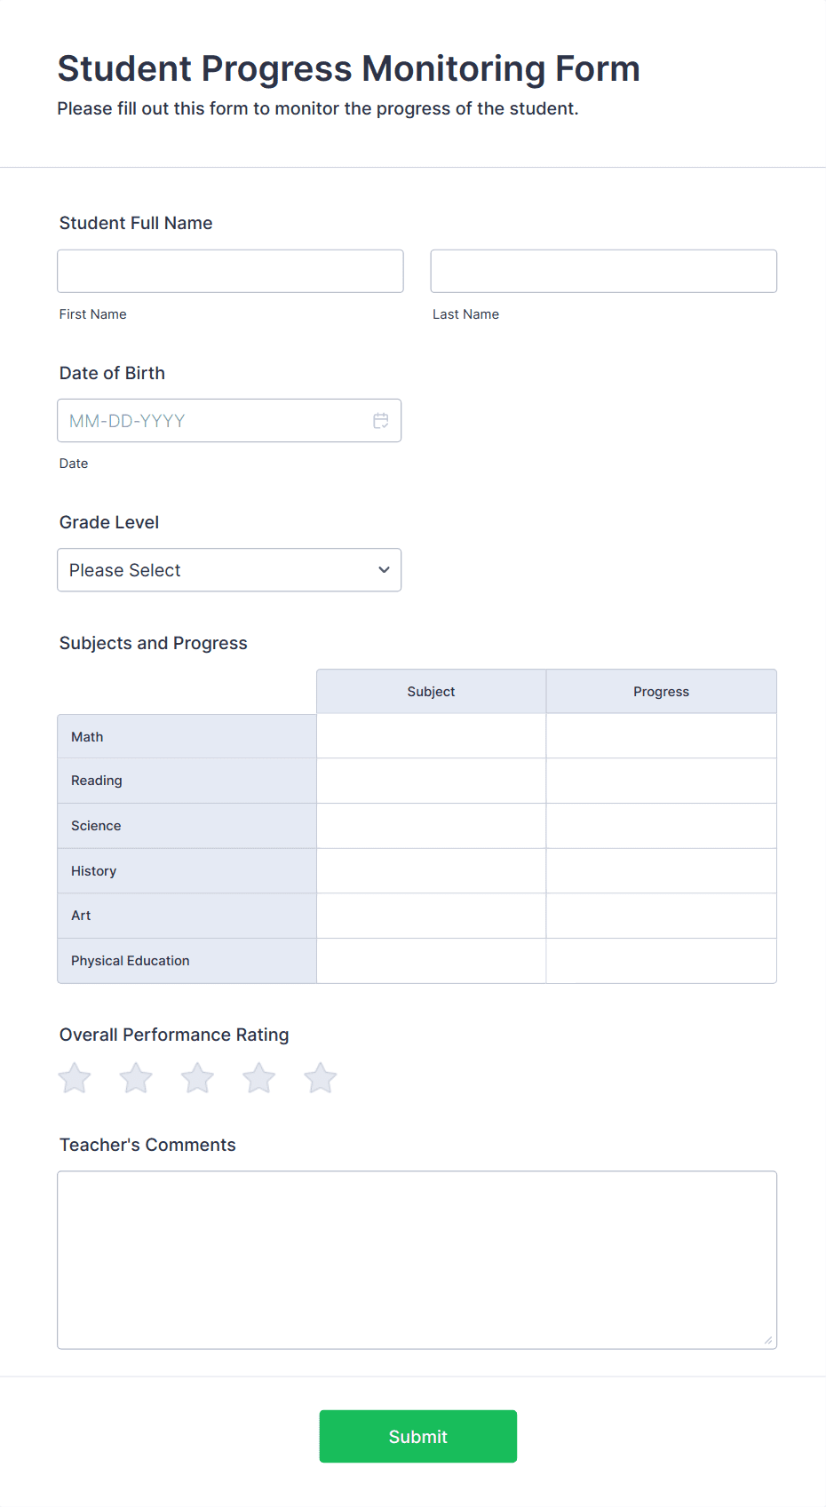The image size is (826, 1507).
Task: Select the fourth star icon
Action: (x=258, y=1077)
